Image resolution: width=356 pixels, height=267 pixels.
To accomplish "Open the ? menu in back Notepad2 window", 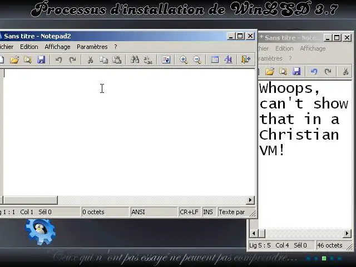I will (x=290, y=58).
